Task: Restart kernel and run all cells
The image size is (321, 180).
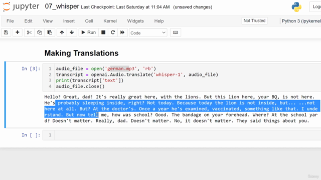Action: tap(122, 32)
